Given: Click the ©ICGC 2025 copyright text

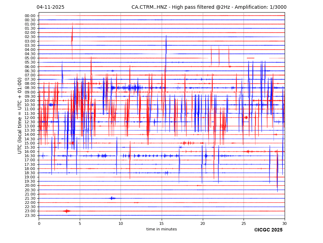Looking at the screenshot, I should (x=268, y=230).
